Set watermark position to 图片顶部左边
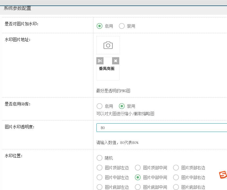The height and width of the screenshot is (190, 227). [x=100, y=168]
